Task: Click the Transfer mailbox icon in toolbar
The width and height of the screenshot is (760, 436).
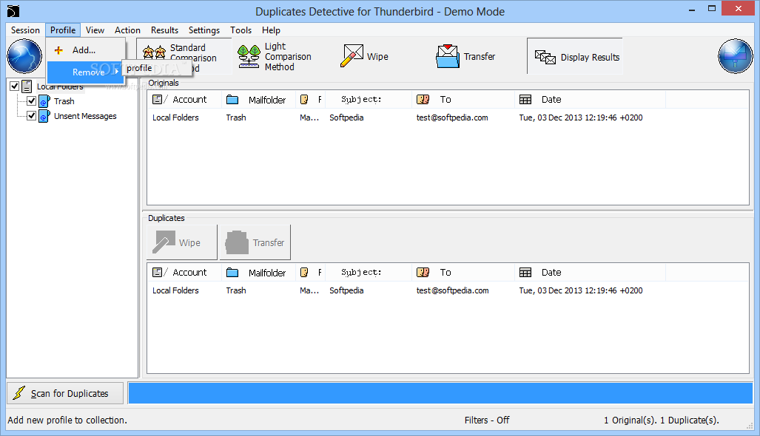Action: (448, 56)
